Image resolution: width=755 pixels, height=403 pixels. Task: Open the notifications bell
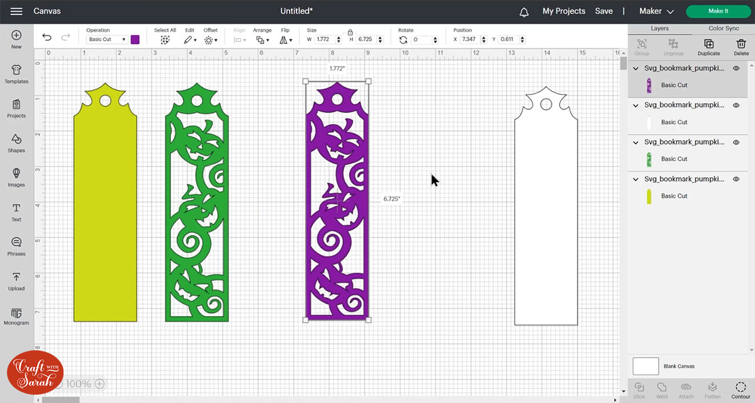pos(524,11)
